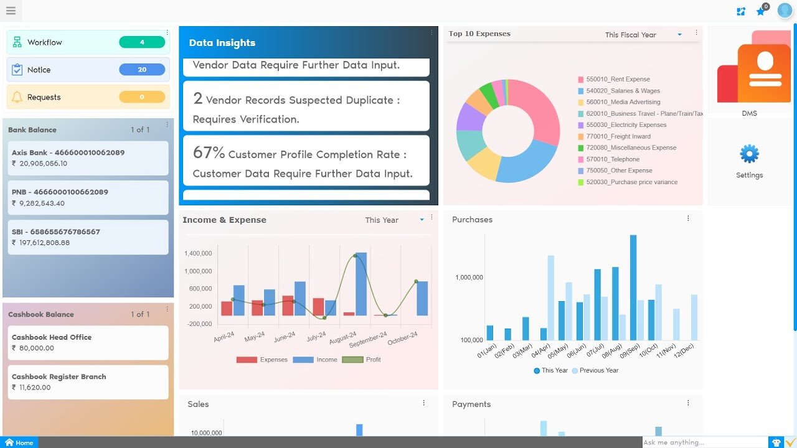Toggle Expenses series in chart legend
Image resolution: width=797 pixels, height=448 pixels.
[262, 360]
